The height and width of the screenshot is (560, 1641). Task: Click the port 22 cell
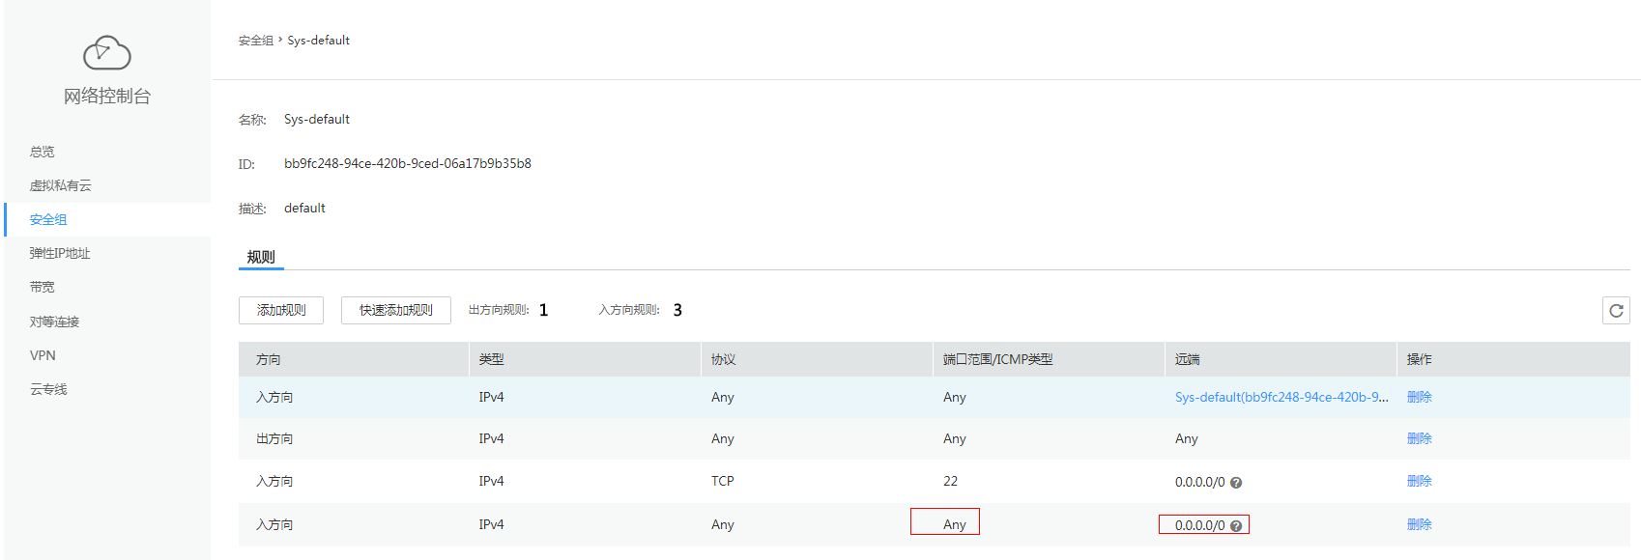(x=951, y=481)
